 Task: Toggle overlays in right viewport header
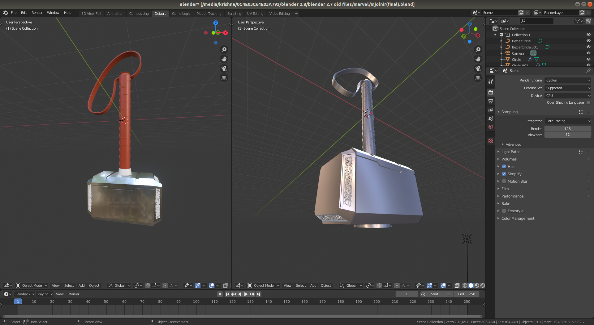(443, 285)
